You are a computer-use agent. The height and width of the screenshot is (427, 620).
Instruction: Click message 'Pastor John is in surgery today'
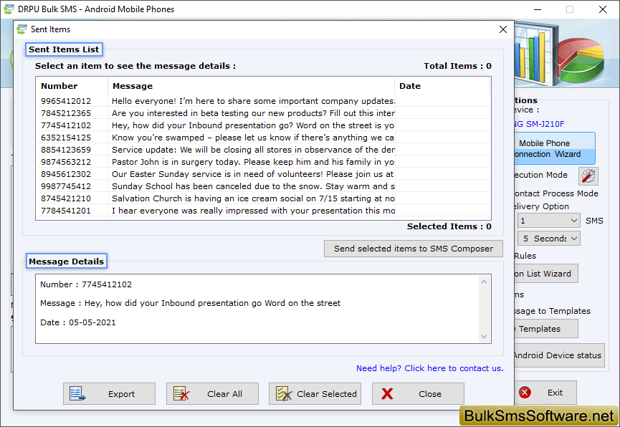253,162
